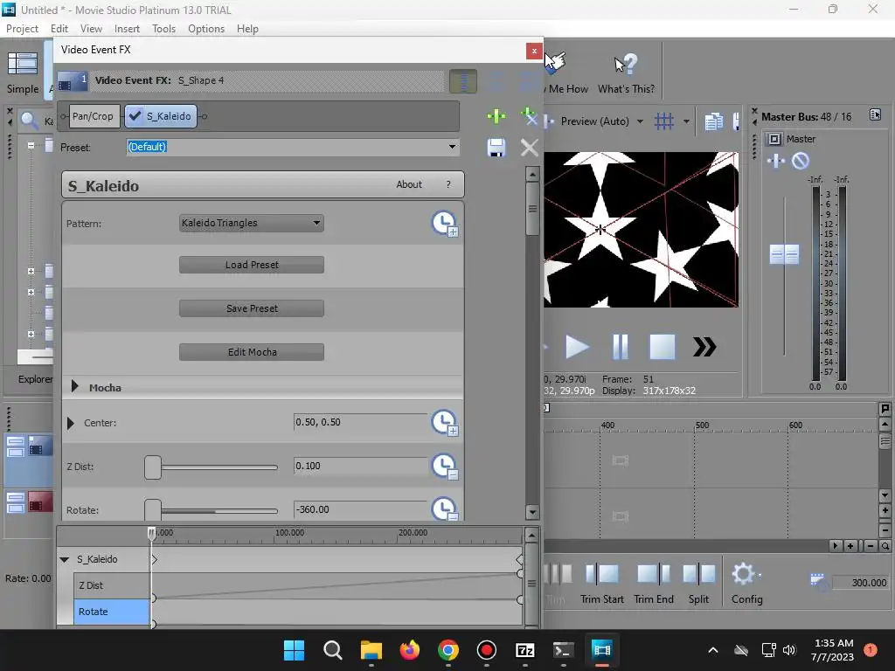Click the preview grid overlay icon
The height and width of the screenshot is (671, 895).
click(664, 121)
